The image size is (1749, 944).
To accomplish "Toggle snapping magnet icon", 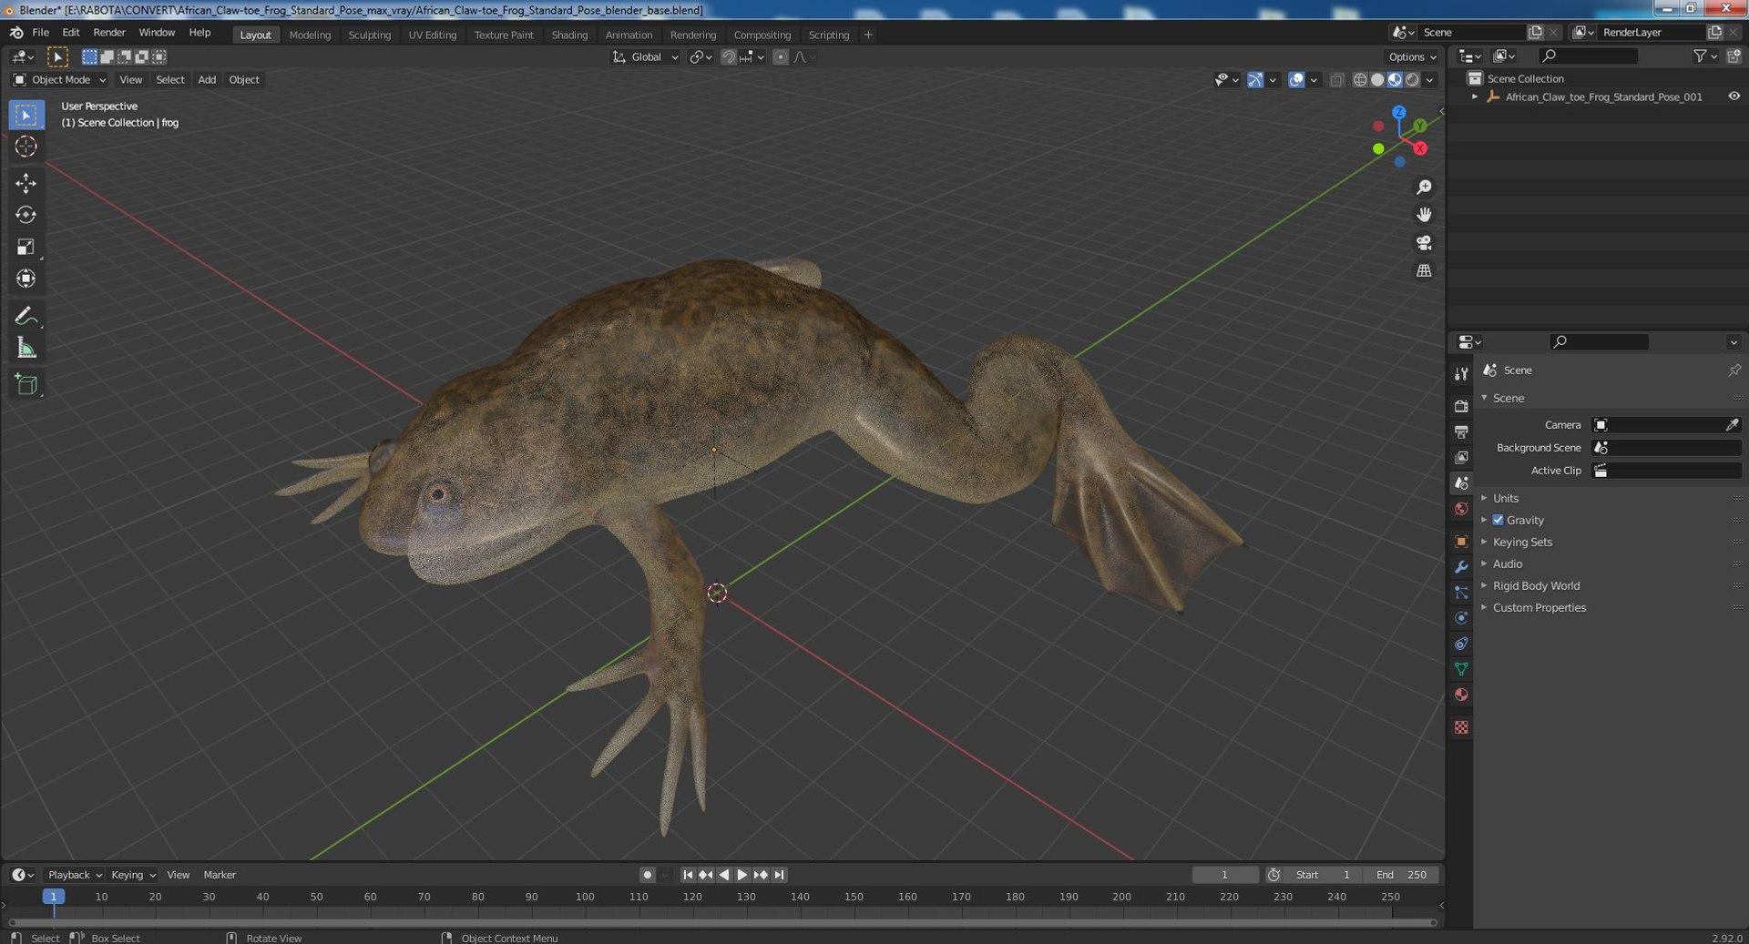I will (728, 56).
